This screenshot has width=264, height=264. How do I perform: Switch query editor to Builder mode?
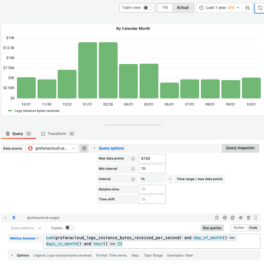pyautogui.click(x=239, y=228)
